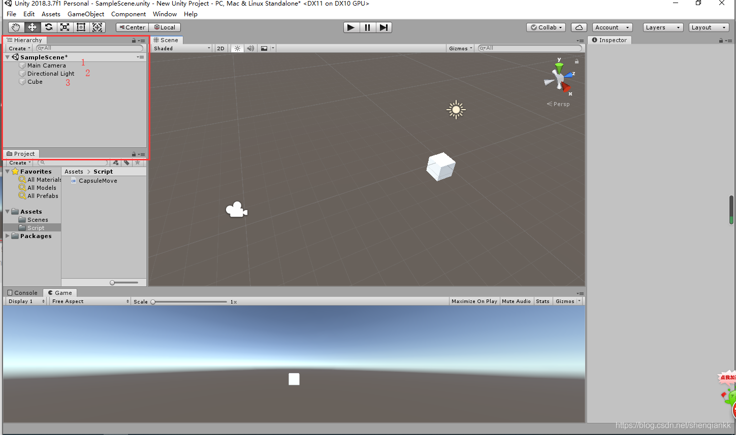Toggle scene audio button
Image resolution: width=736 pixels, height=435 pixels.
click(x=250, y=48)
